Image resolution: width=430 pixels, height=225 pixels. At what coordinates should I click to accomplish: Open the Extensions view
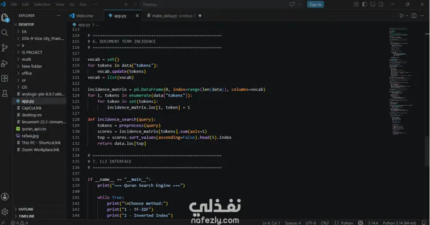point(5,78)
